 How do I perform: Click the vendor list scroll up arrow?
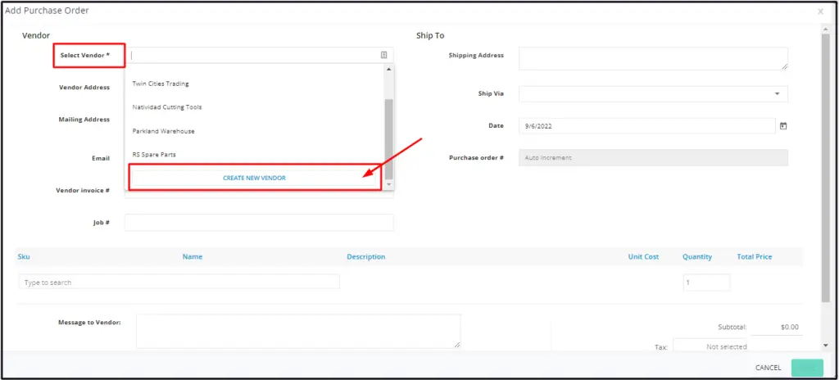[389, 70]
